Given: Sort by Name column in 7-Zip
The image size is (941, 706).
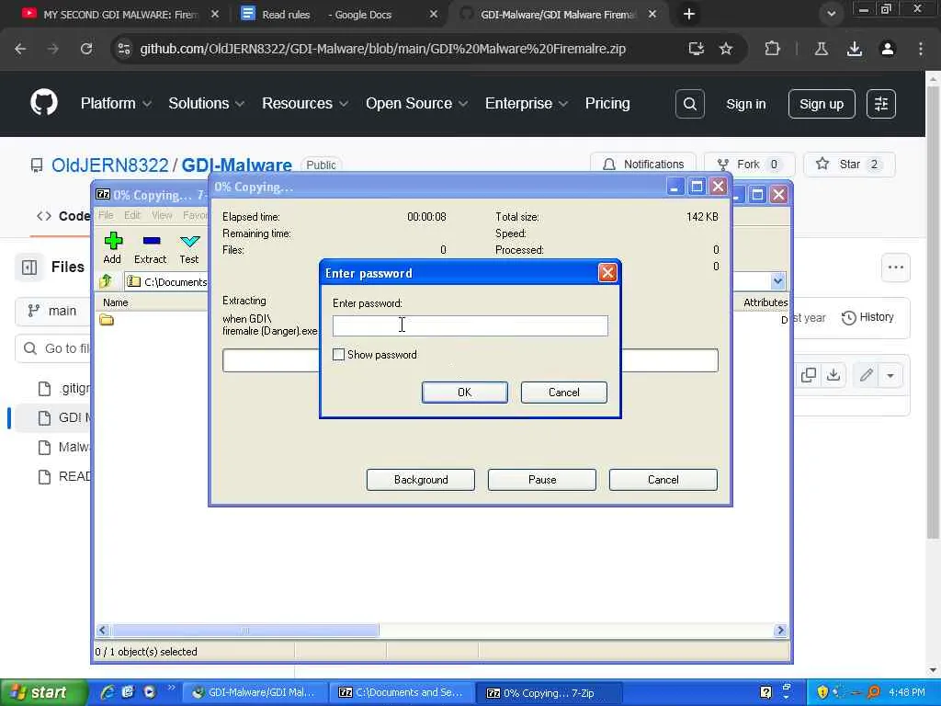Looking at the screenshot, I should pos(115,302).
